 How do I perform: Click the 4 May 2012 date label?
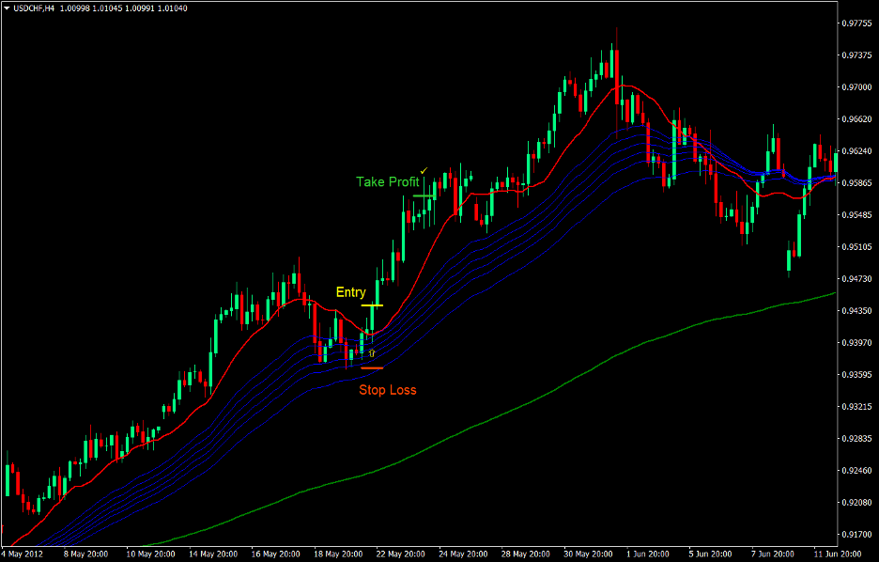pyautogui.click(x=23, y=554)
